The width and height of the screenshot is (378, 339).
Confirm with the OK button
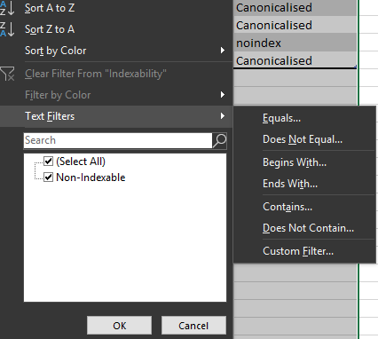[120, 326]
